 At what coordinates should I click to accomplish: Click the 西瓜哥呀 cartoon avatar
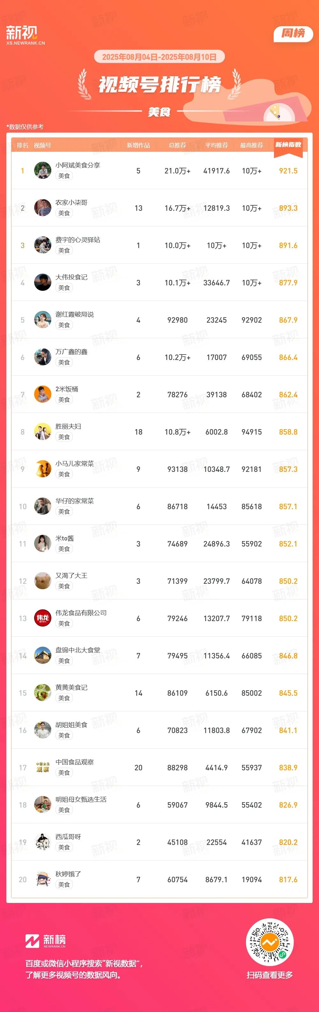pos(42,842)
